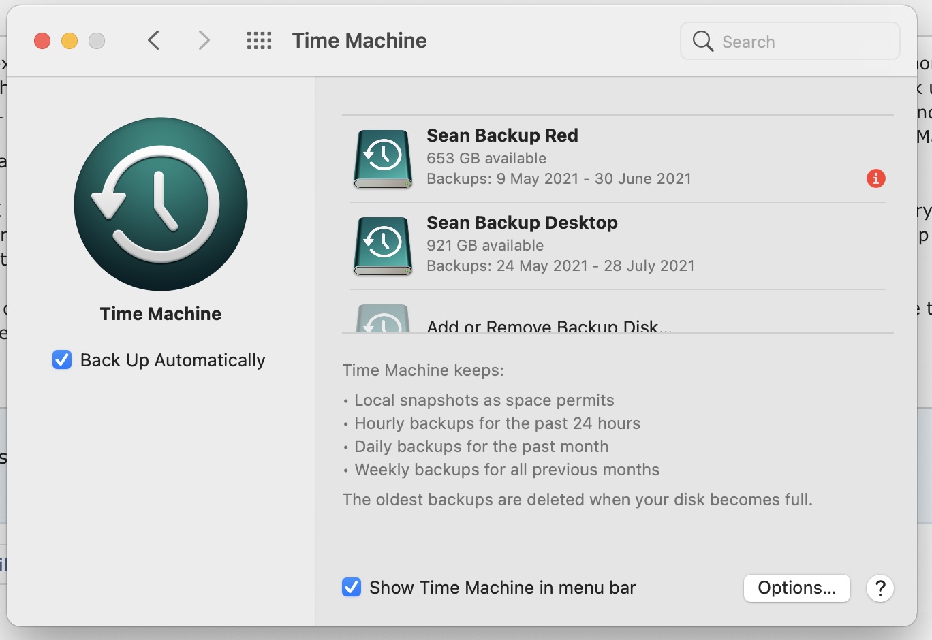
Task: Click the Time Machine window title
Action: [x=359, y=41]
